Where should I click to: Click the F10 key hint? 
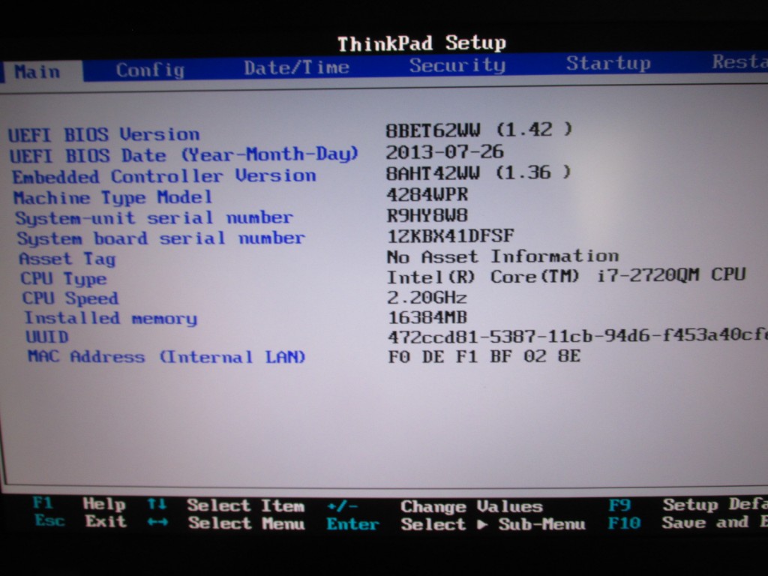(624, 523)
